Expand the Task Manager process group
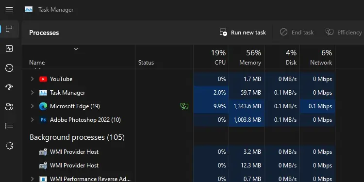Image resolution: width=364 pixels, height=182 pixels. click(x=32, y=93)
